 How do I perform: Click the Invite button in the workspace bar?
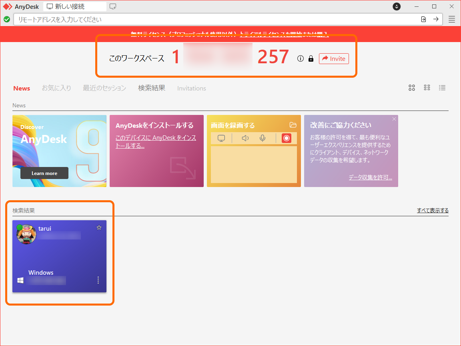(x=334, y=58)
